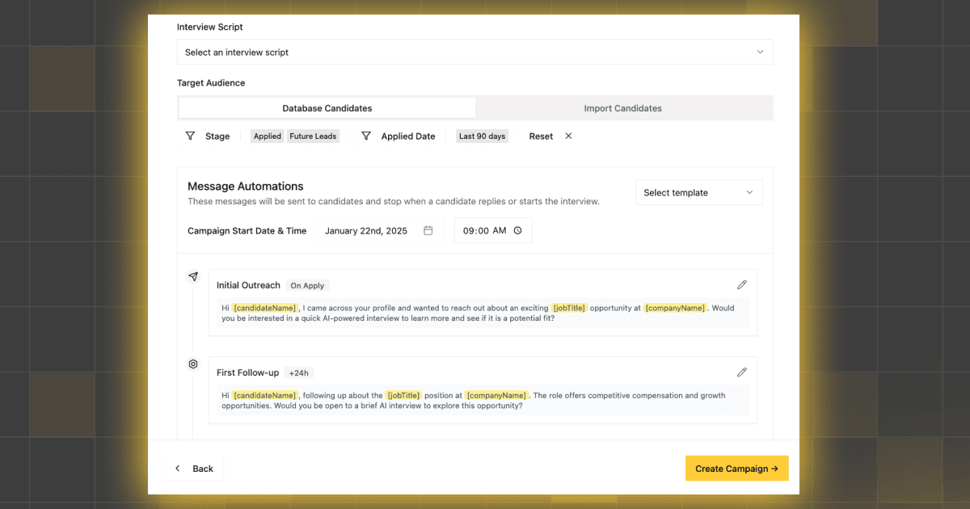Switch to the Import Candidates tab
The image size is (970, 509).
[x=622, y=108]
